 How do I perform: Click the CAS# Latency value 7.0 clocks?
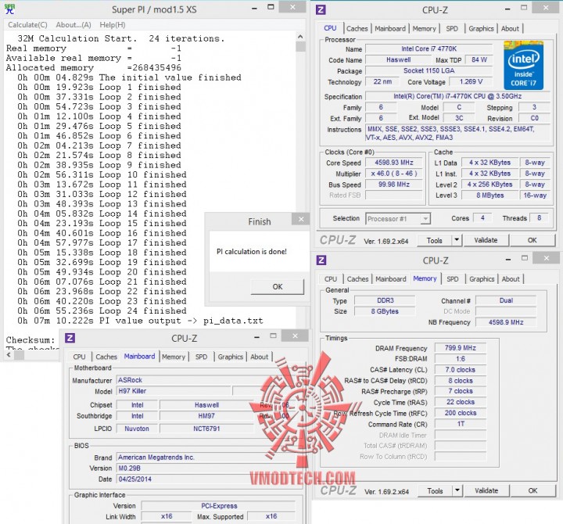point(460,370)
